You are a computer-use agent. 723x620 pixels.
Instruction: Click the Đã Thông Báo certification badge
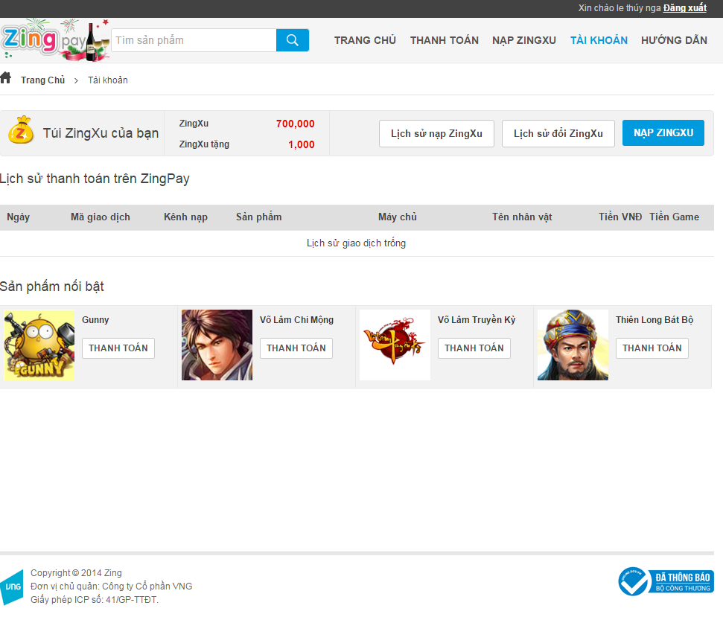[666, 581]
